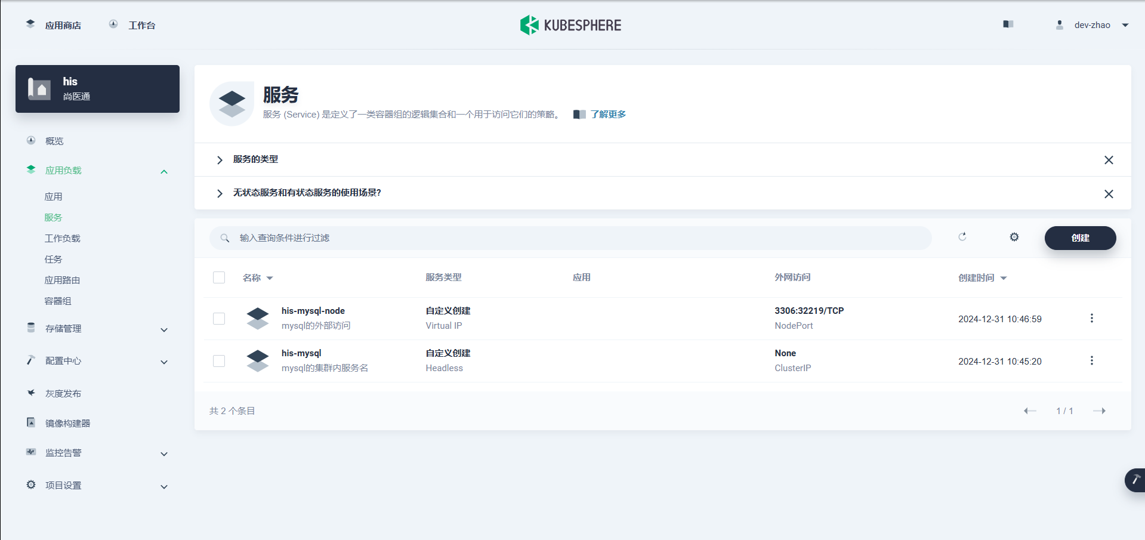Expand the 项目设置 menu chevron
This screenshot has width=1145, height=540.
pyautogui.click(x=164, y=487)
